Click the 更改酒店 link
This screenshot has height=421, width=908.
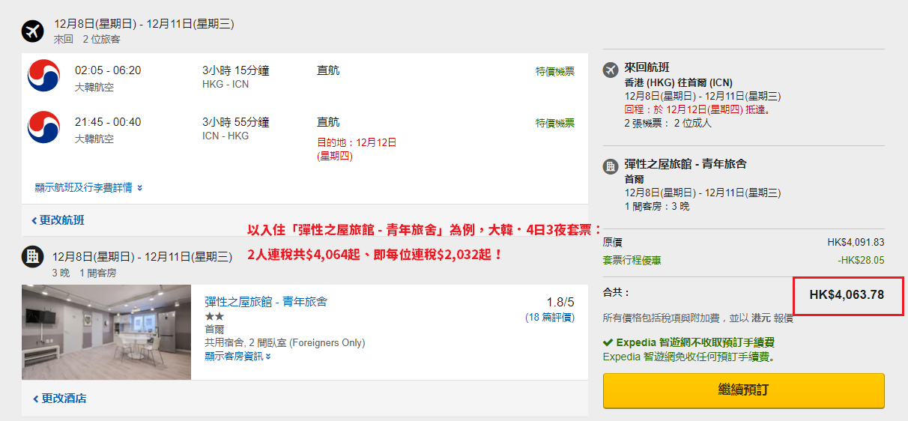[59, 399]
